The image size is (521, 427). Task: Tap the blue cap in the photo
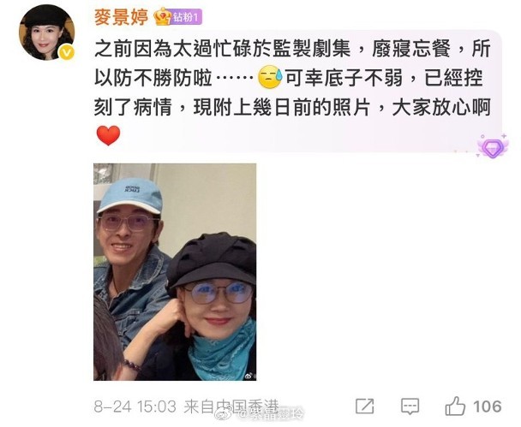pyautogui.click(x=130, y=196)
